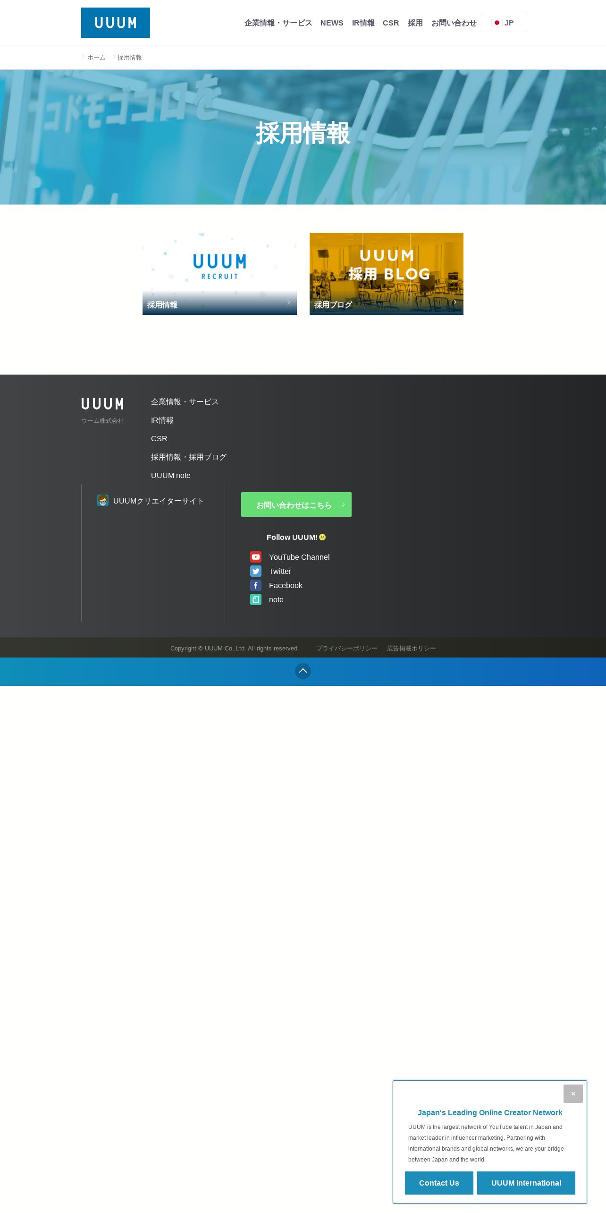606x1213 pixels.
Task: Open IR情報 in the top navigation
Action: [x=363, y=23]
